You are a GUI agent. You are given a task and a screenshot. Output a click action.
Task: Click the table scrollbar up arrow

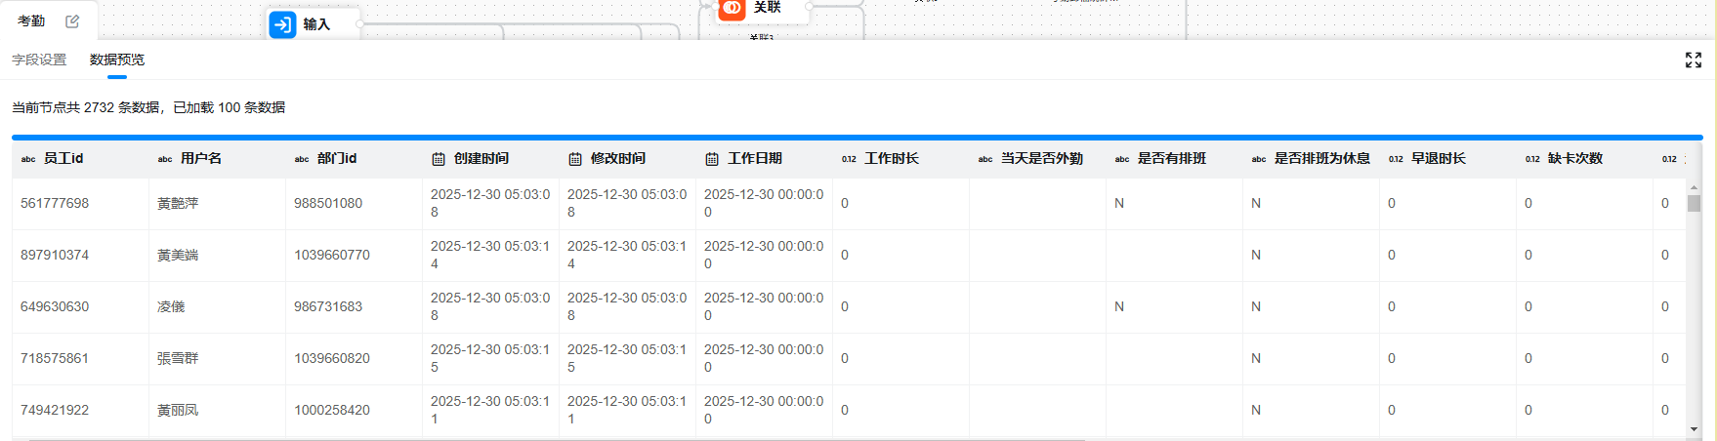[x=1694, y=186]
